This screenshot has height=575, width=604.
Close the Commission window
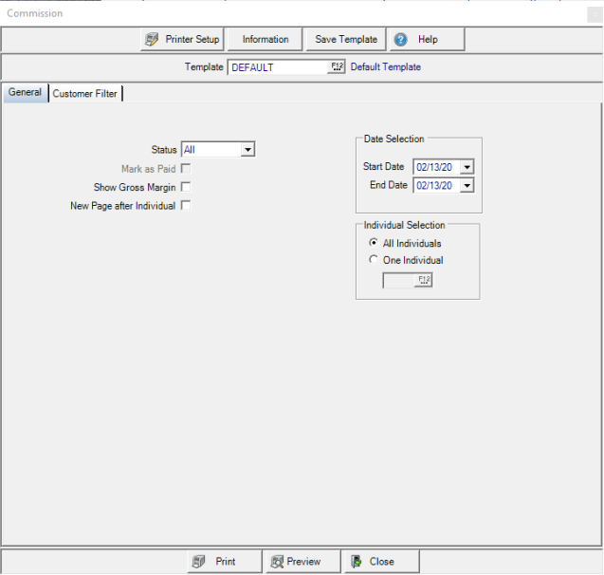point(594,13)
